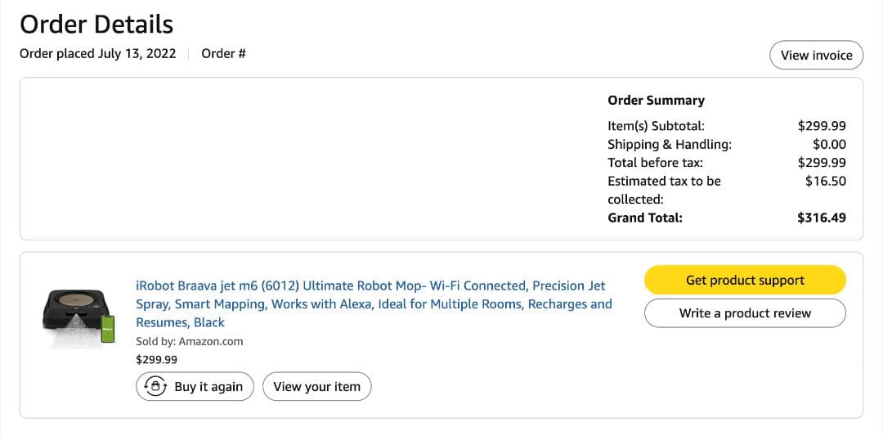Click the Estimated tax to be collected label
The image size is (883, 436).
click(x=664, y=190)
